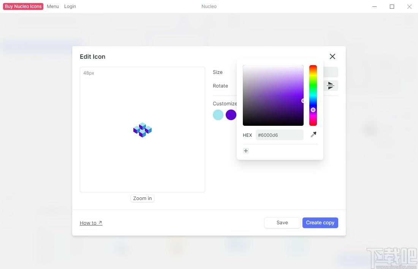Image resolution: width=418 pixels, height=269 pixels.
Task: Open the Menu item
Action: tap(53, 6)
